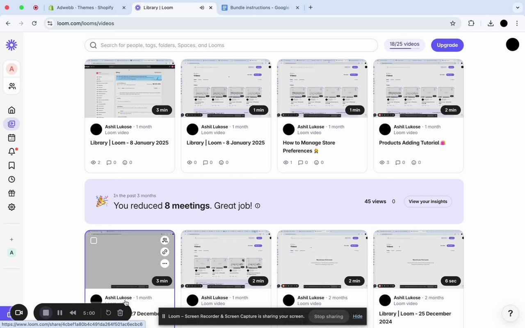
Task: Stop the Loom recording with the square button
Action: 46,313
